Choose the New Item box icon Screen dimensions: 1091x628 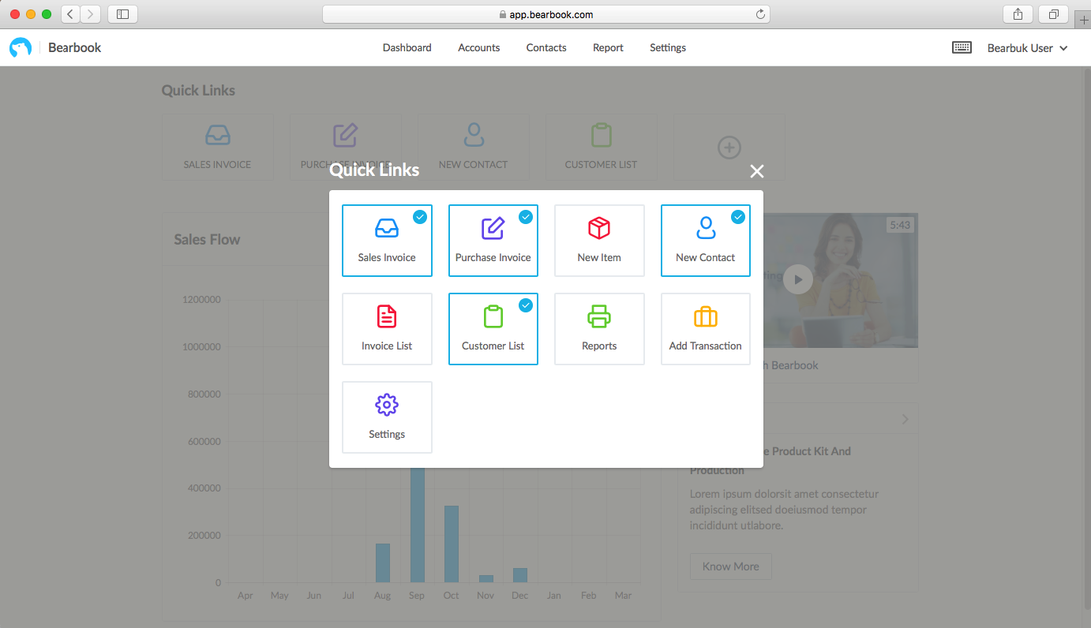coord(599,229)
